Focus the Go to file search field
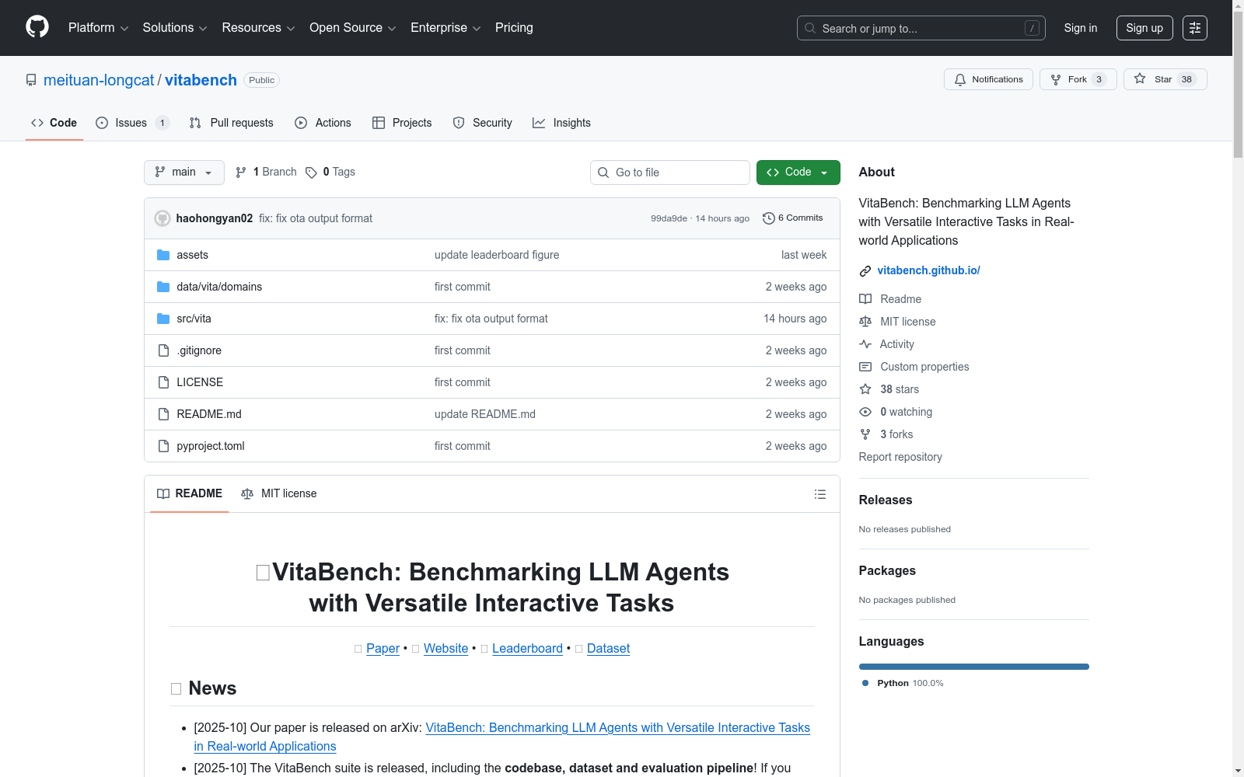Screen dimensions: 1244x777 click(x=670, y=172)
